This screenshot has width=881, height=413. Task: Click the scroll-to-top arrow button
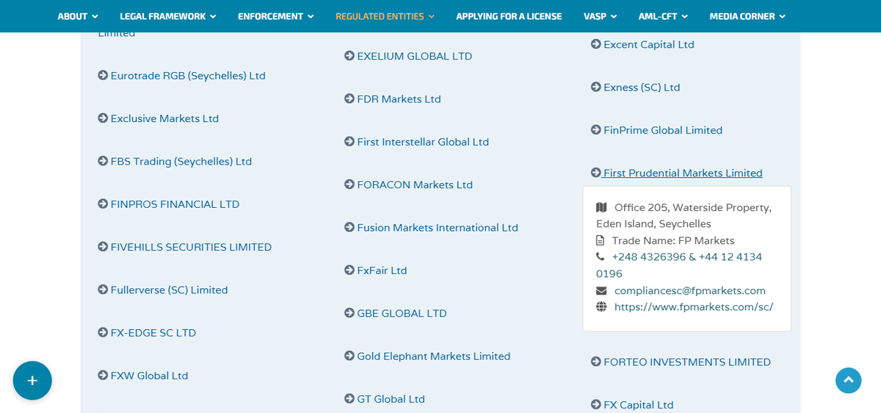point(848,380)
